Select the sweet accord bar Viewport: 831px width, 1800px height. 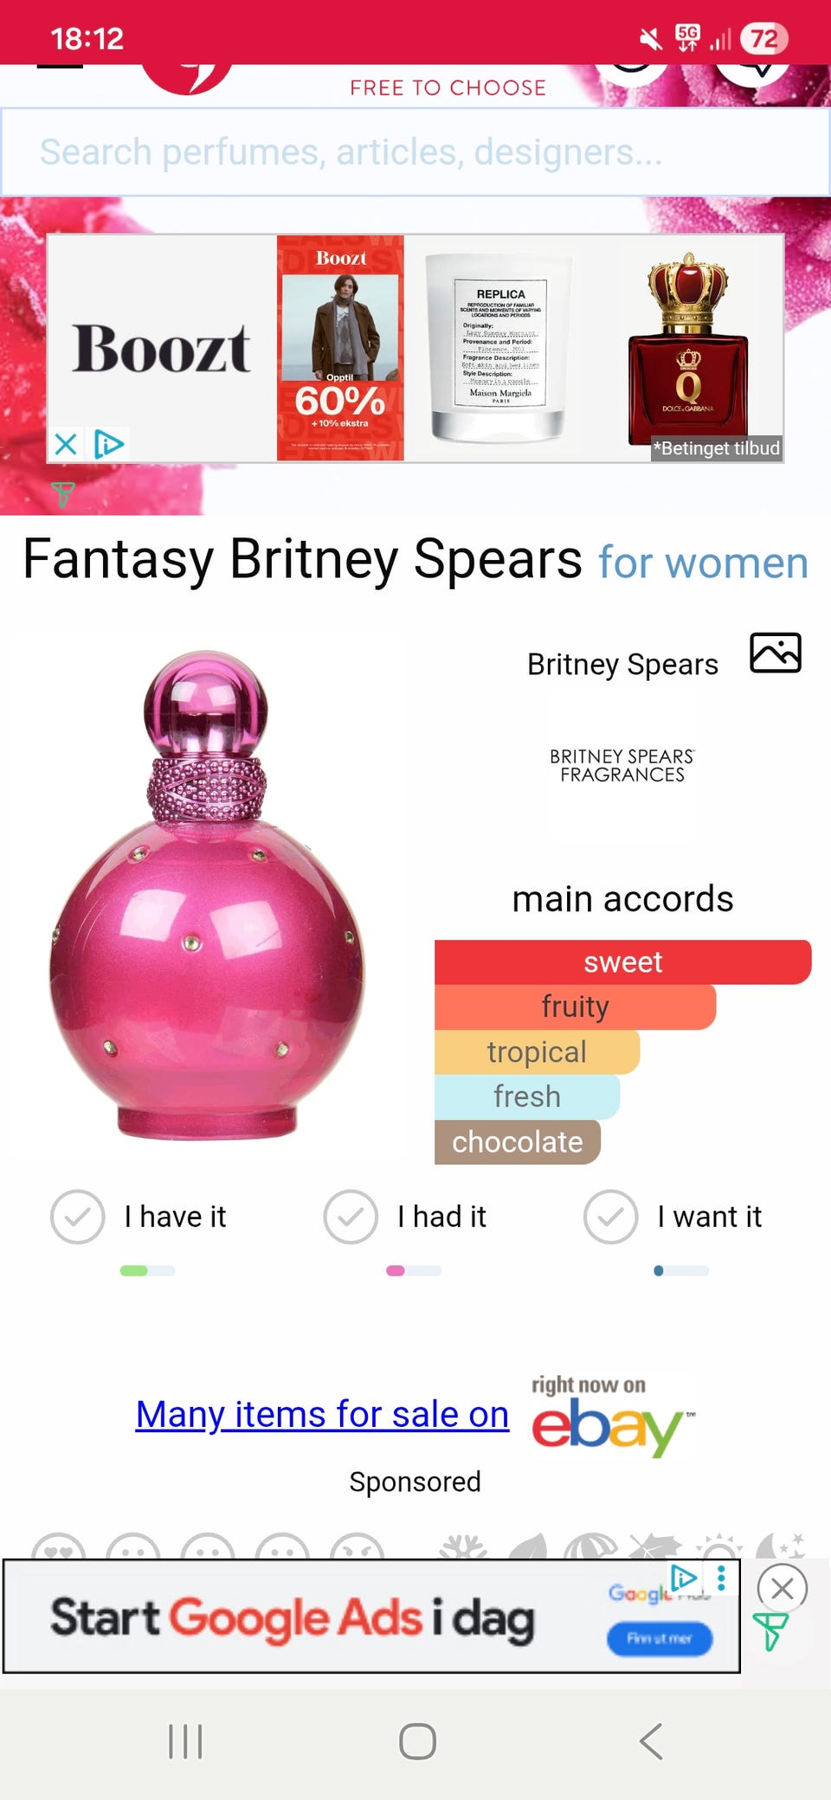point(622,962)
